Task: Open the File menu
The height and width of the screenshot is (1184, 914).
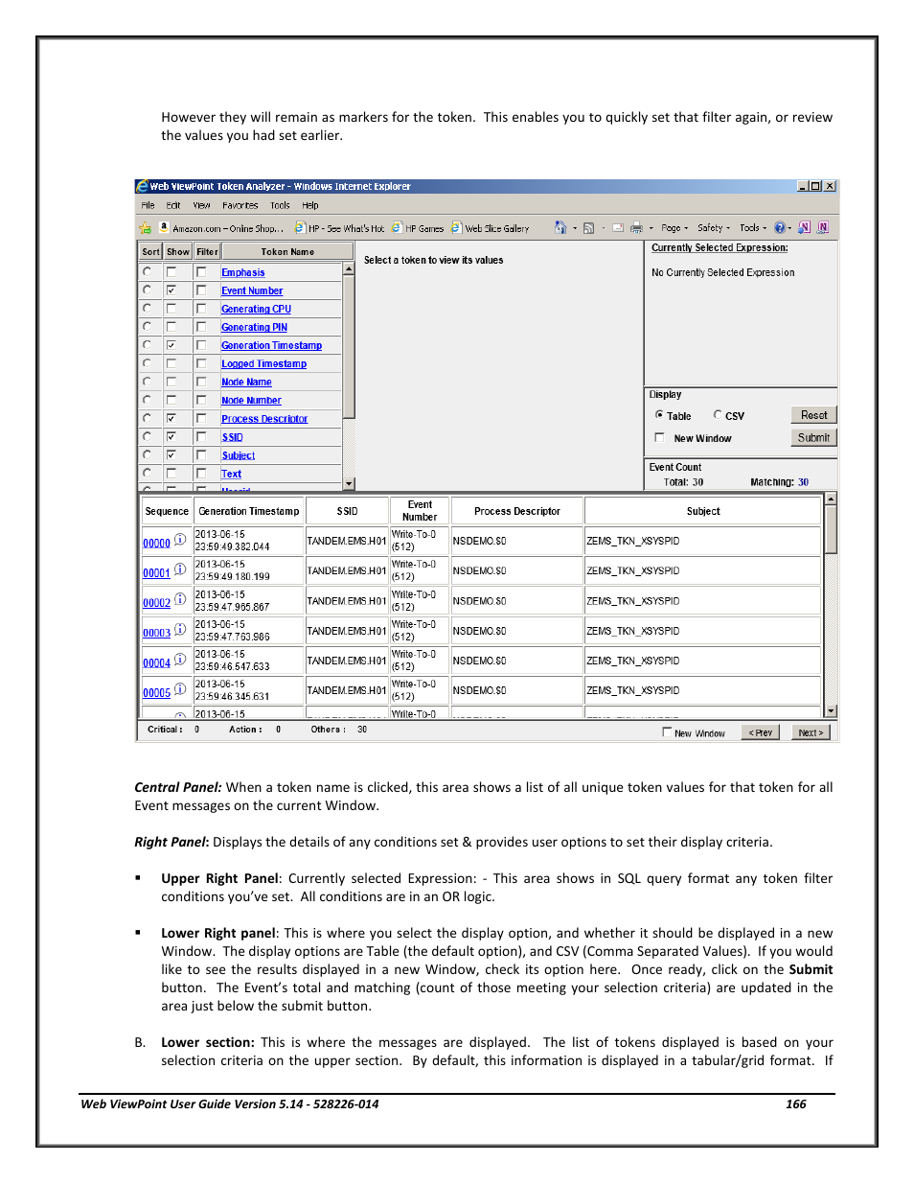Action: pyautogui.click(x=148, y=205)
